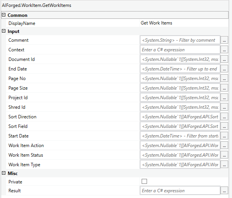Screen dimensions: 232x198
Task: Select the Private property label
Action: coord(15,182)
